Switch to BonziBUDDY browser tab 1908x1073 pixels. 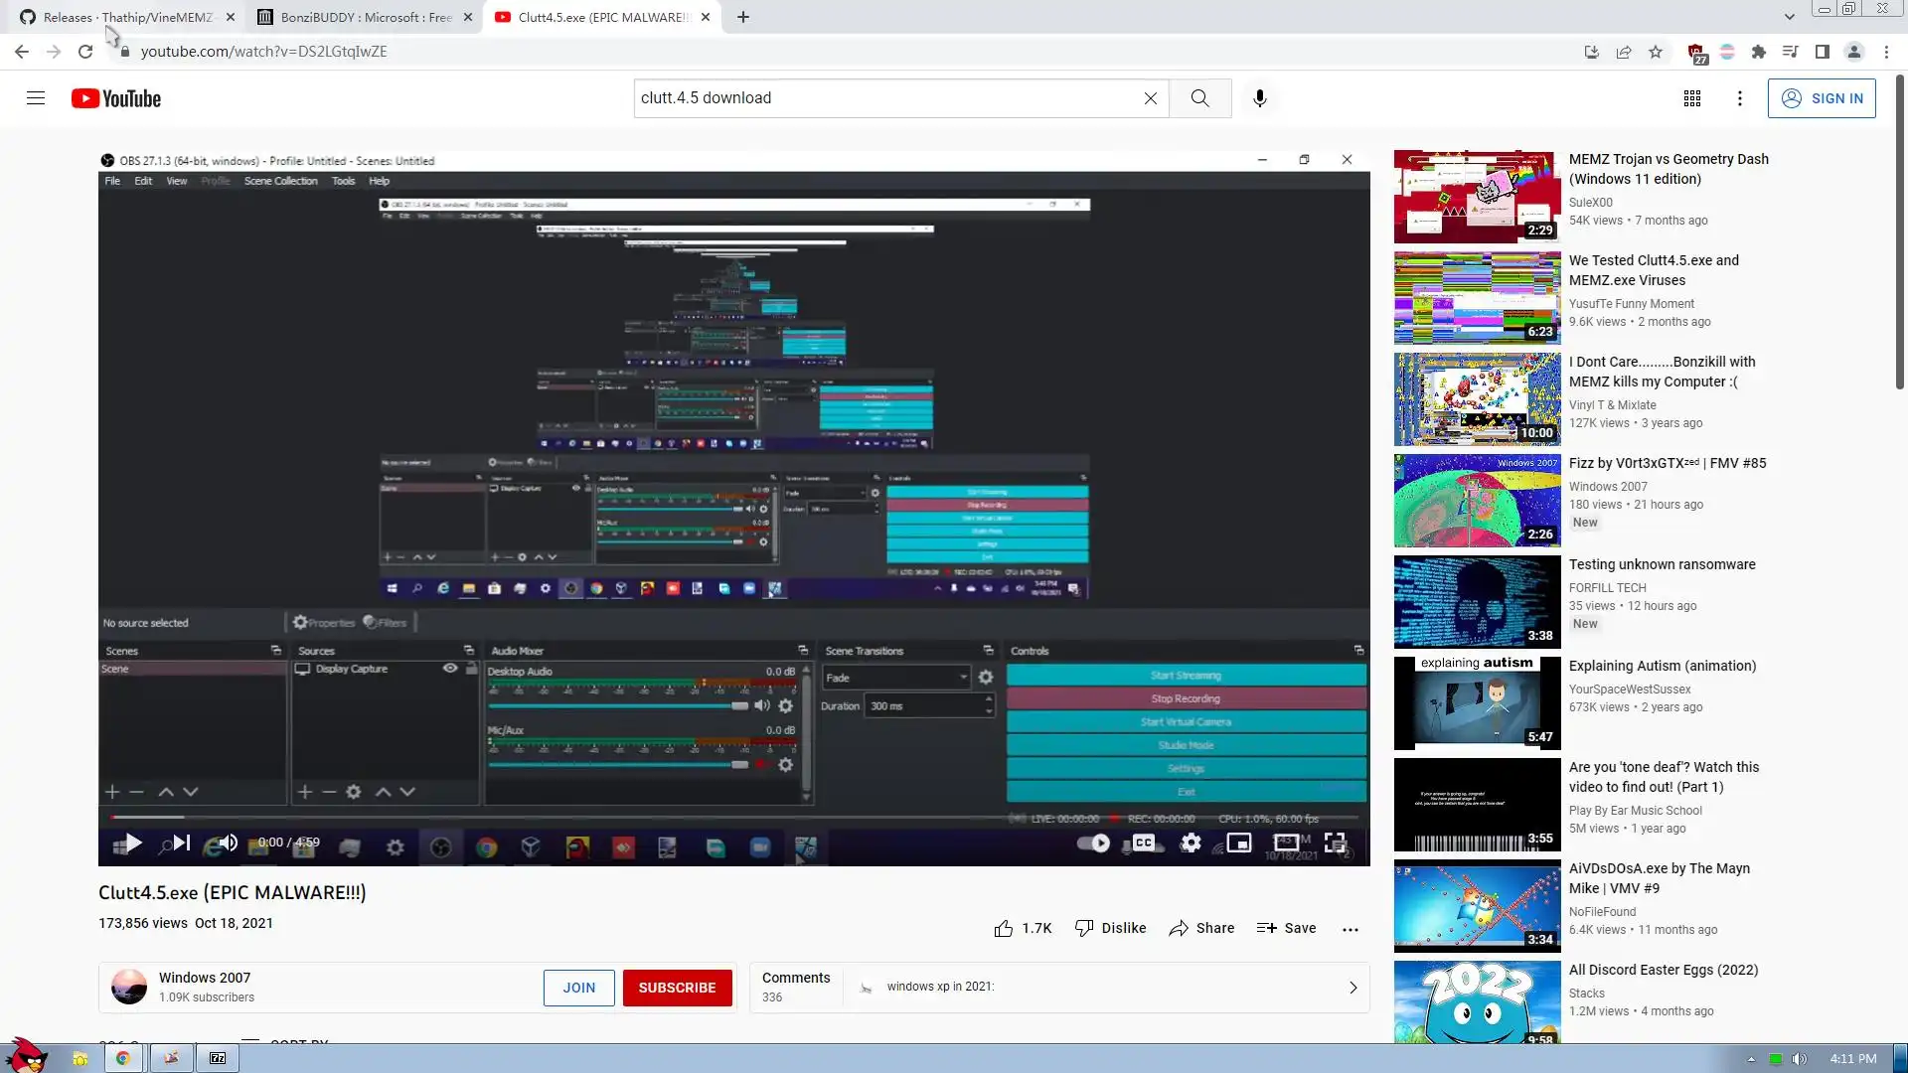click(x=365, y=17)
